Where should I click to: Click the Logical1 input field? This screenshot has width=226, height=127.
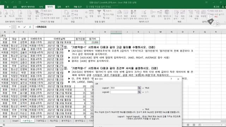coord(124,88)
